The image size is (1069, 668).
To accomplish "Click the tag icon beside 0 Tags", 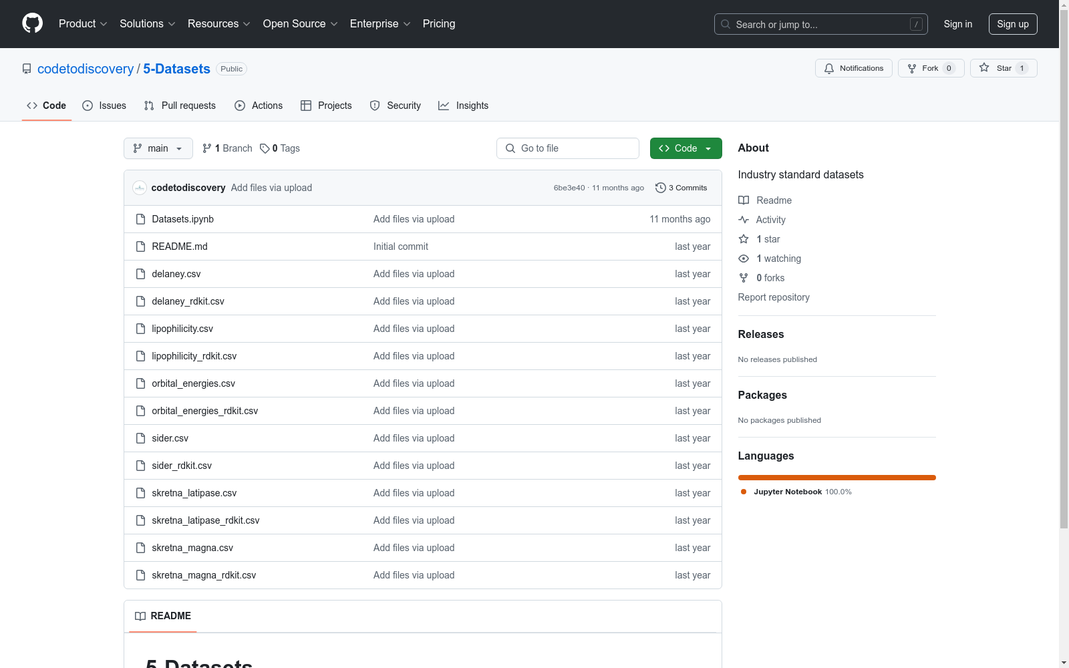I will [265, 148].
